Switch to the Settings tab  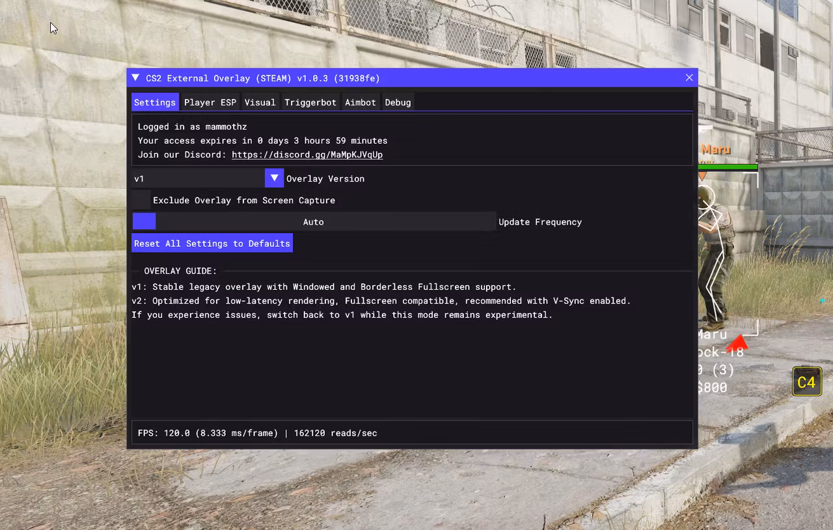155,102
